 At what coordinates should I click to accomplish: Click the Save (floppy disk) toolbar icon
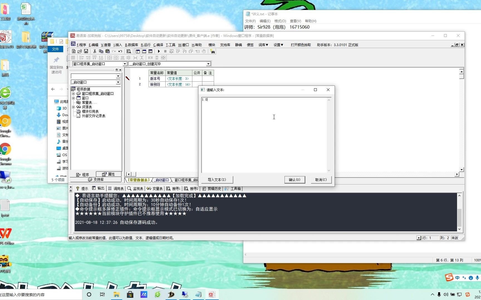pos(86,51)
